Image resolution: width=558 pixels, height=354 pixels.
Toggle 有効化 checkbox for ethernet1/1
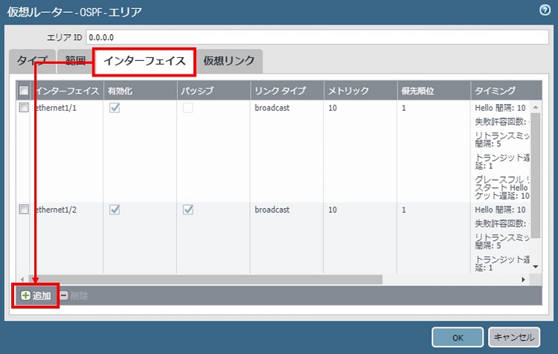coord(115,108)
